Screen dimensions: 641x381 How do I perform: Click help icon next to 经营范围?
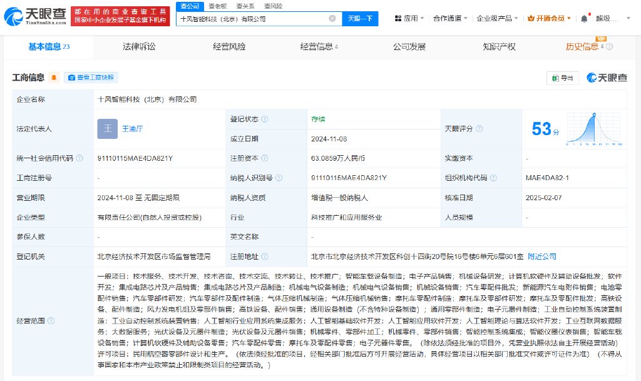tap(51, 321)
